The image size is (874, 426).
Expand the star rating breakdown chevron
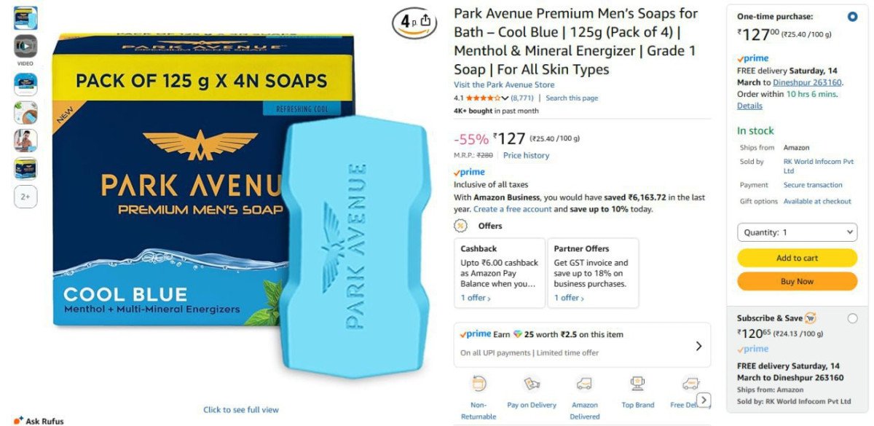505,98
